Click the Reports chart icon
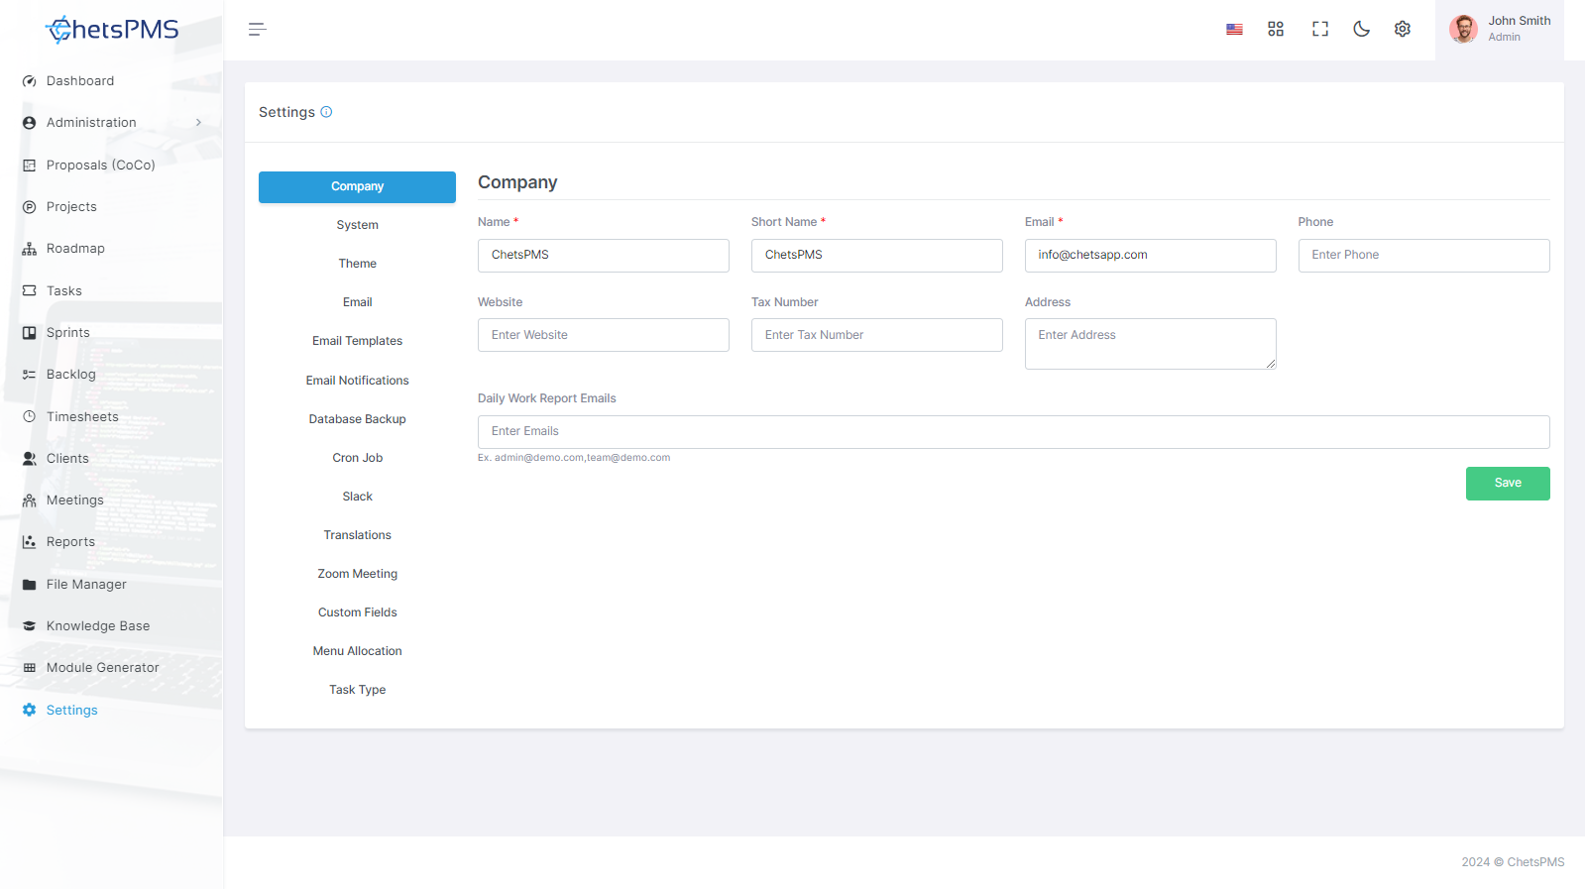The image size is (1585, 889). [x=30, y=542]
